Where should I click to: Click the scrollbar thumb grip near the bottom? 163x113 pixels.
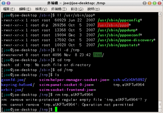160,104
